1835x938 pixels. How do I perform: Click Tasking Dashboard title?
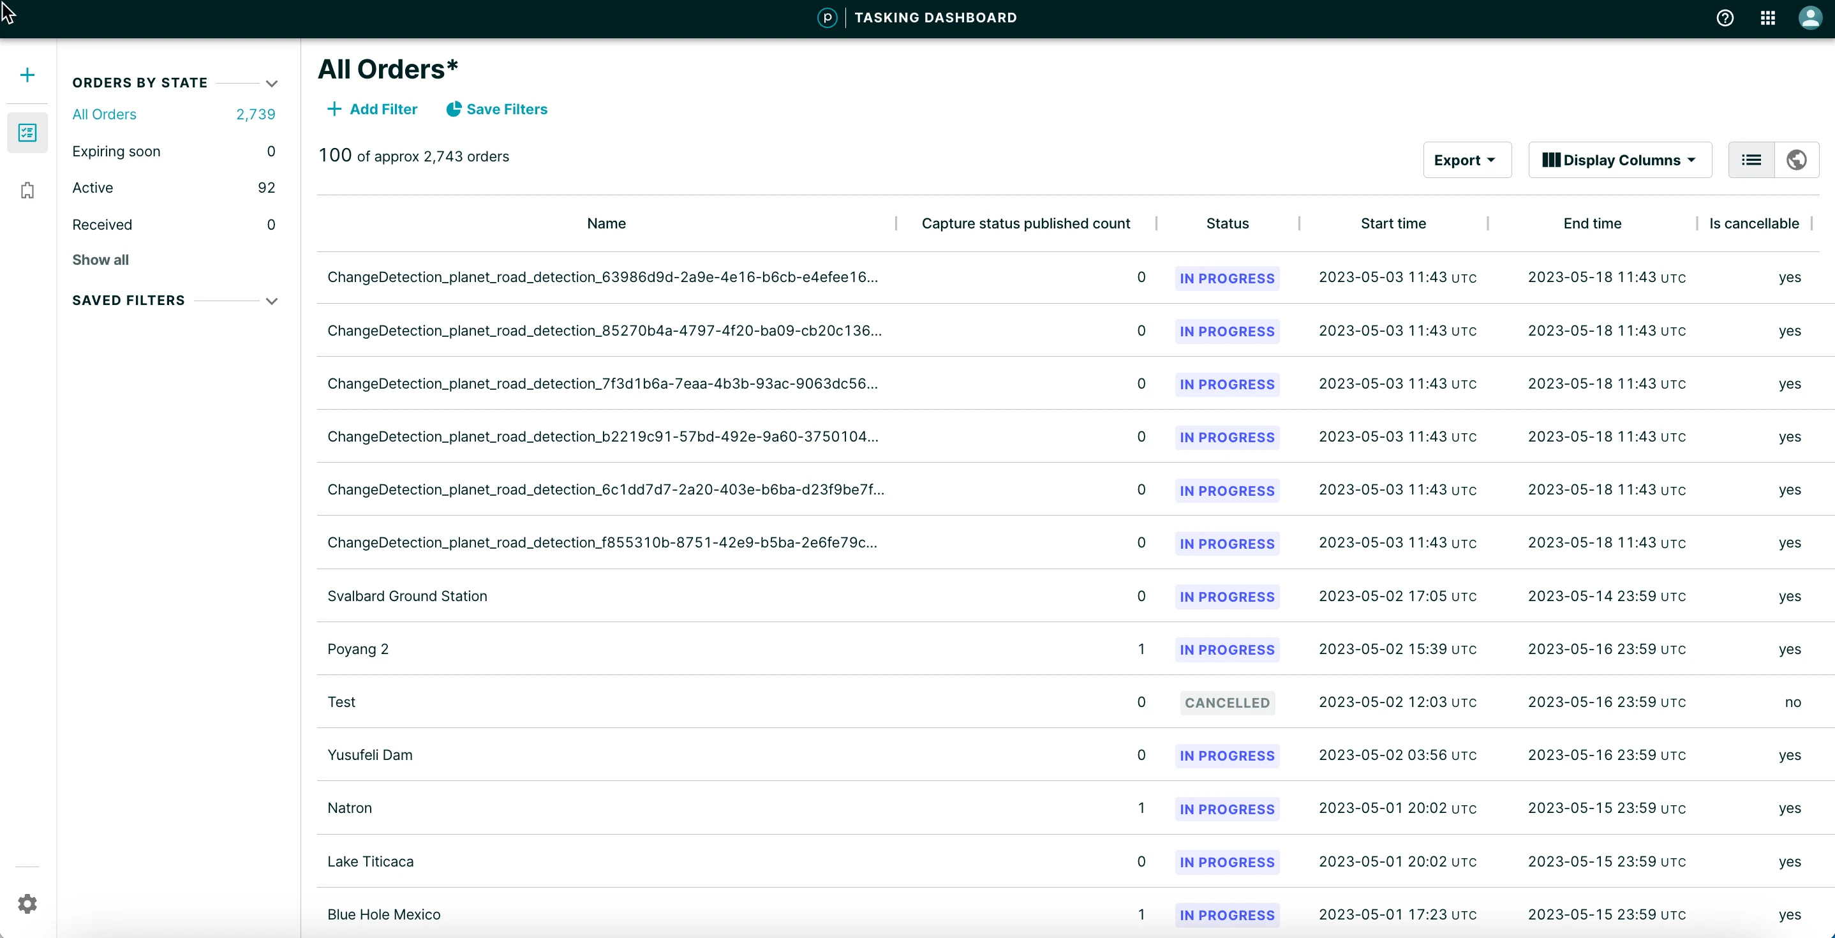click(935, 18)
